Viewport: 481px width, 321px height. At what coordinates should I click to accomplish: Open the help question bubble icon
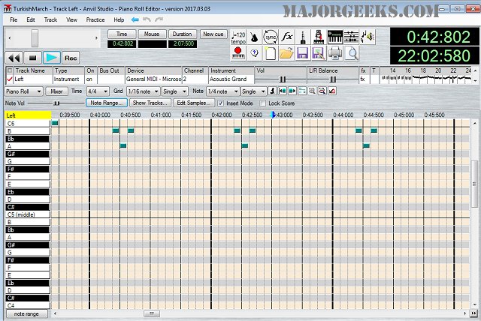[x=254, y=53]
